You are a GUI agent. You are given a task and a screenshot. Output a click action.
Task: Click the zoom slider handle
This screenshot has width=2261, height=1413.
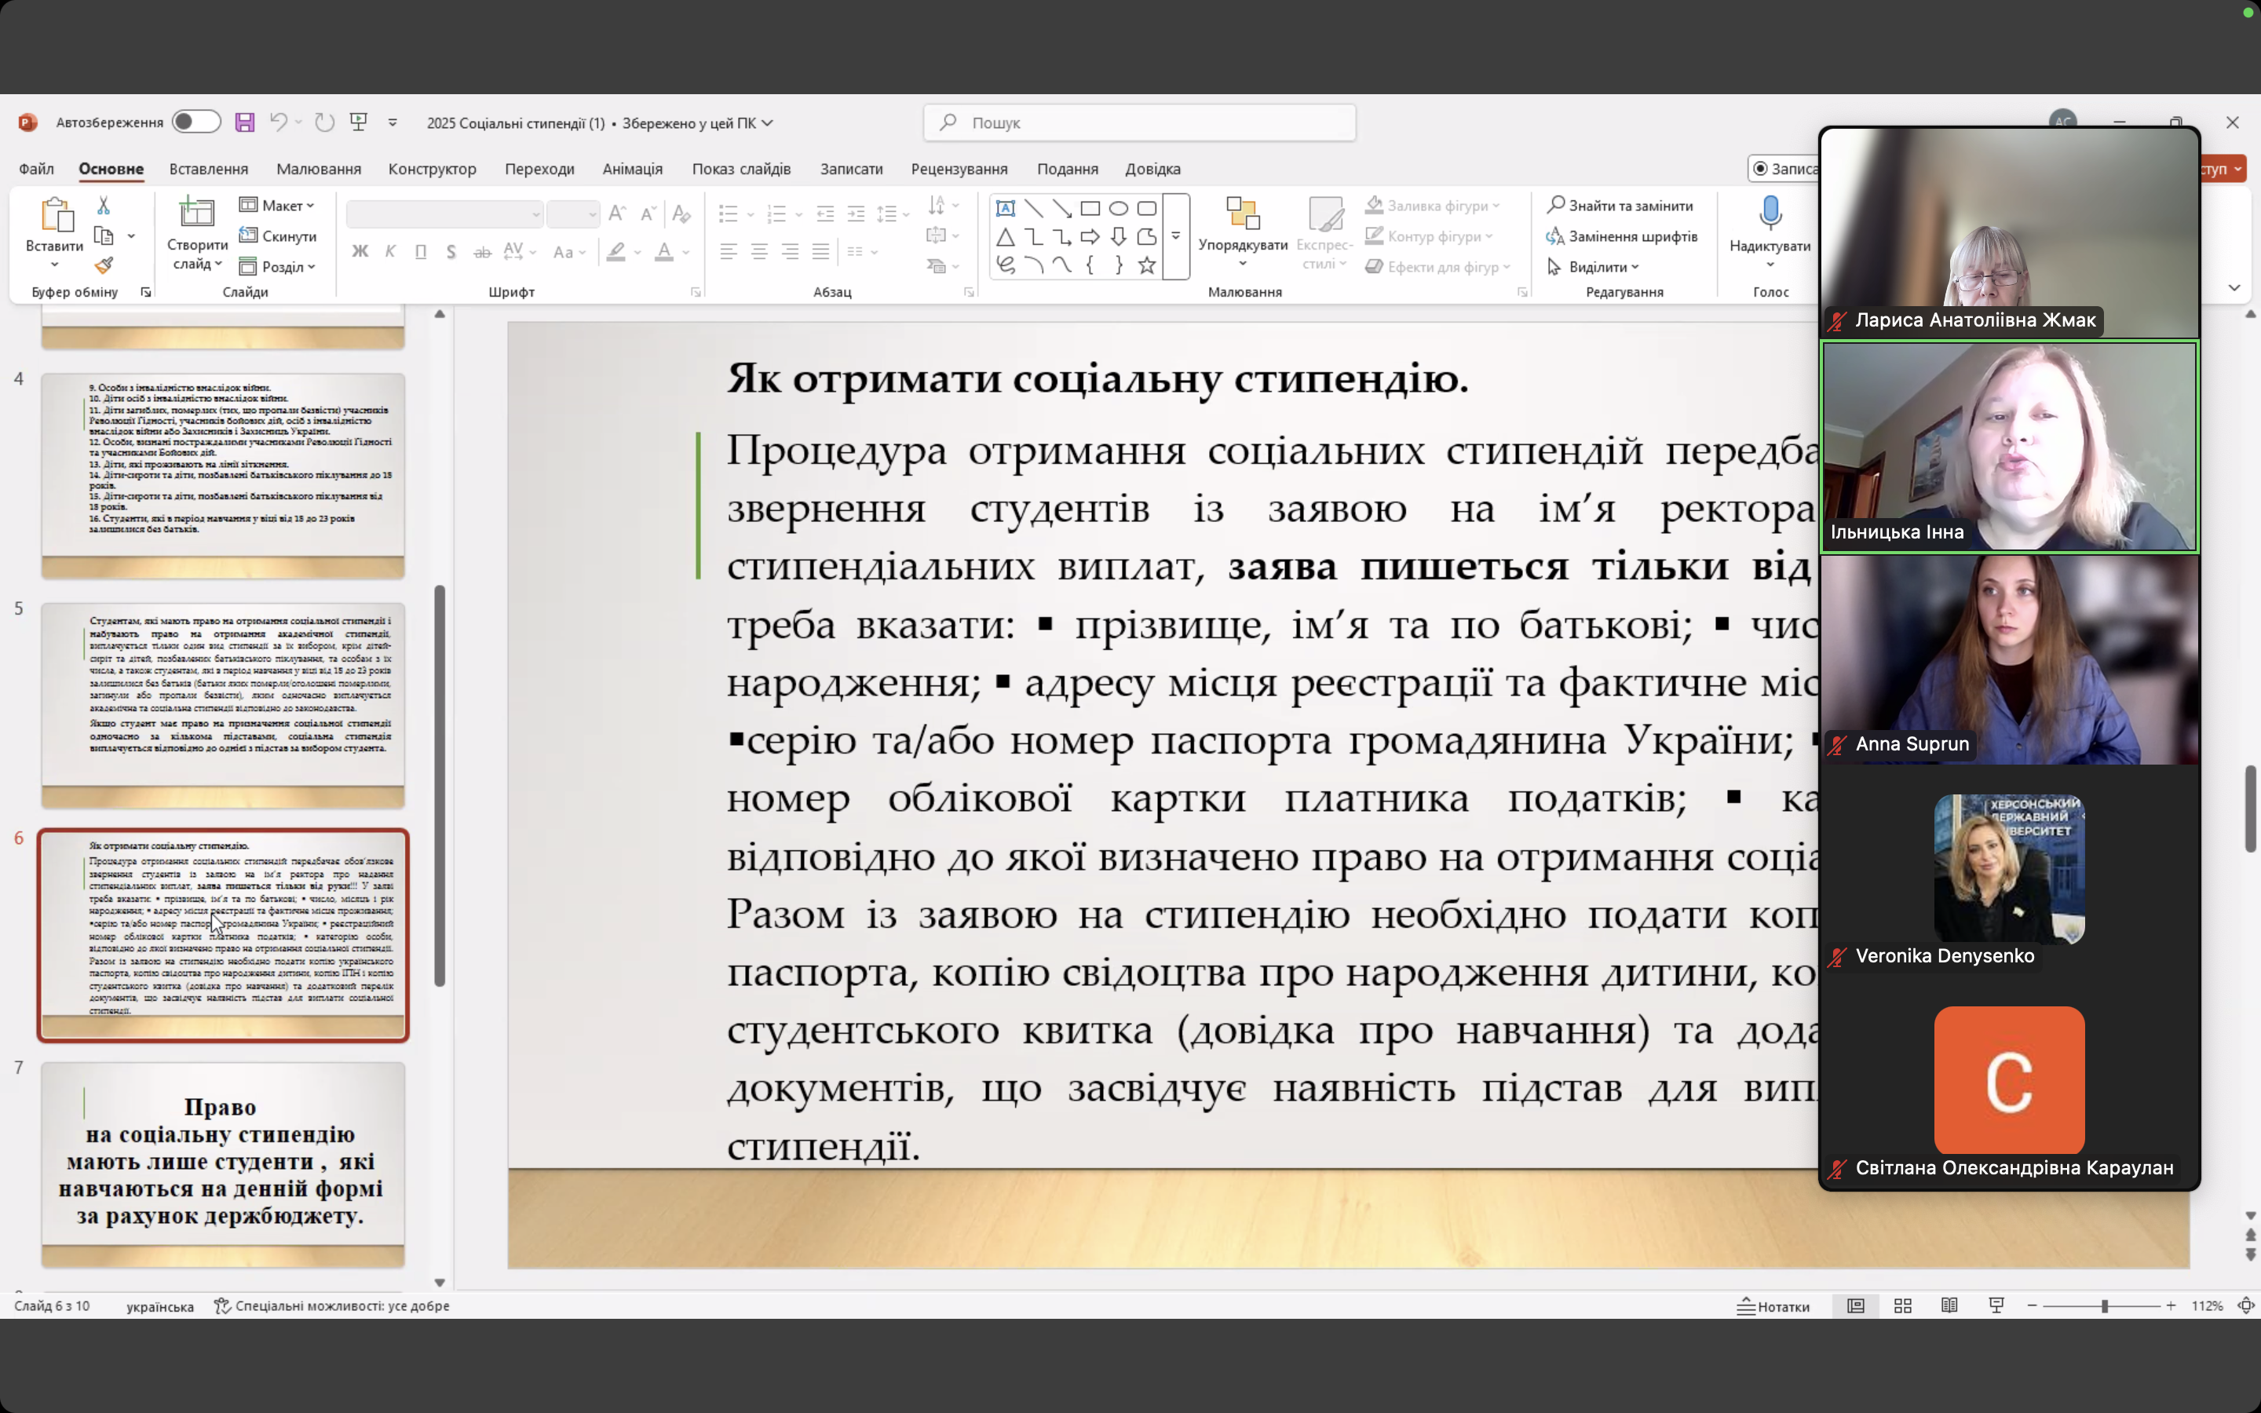2104,1305
